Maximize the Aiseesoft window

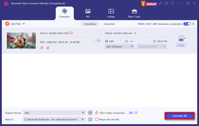point(188,3)
